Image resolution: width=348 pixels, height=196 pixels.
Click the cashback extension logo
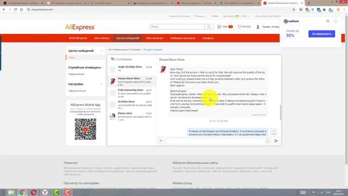pyautogui.click(x=291, y=21)
